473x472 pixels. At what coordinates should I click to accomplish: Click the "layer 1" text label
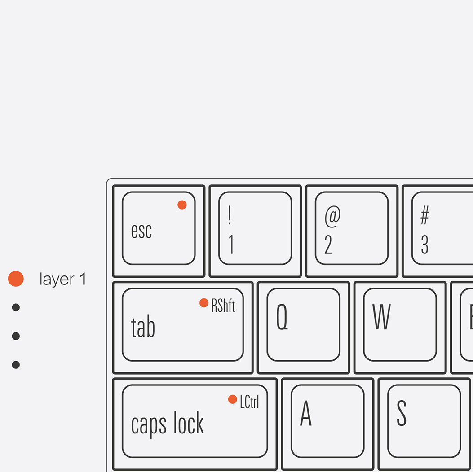click(x=62, y=280)
